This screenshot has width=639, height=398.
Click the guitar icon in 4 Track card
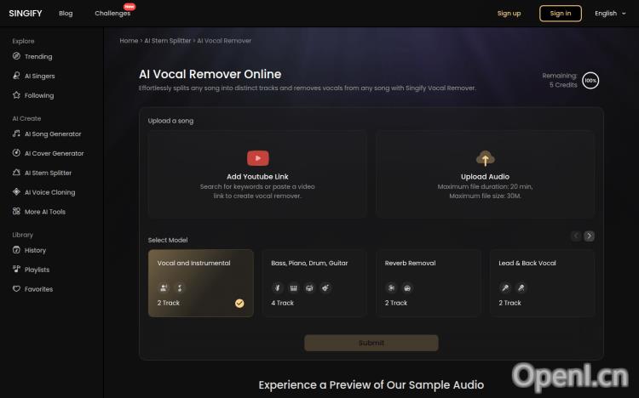point(325,288)
